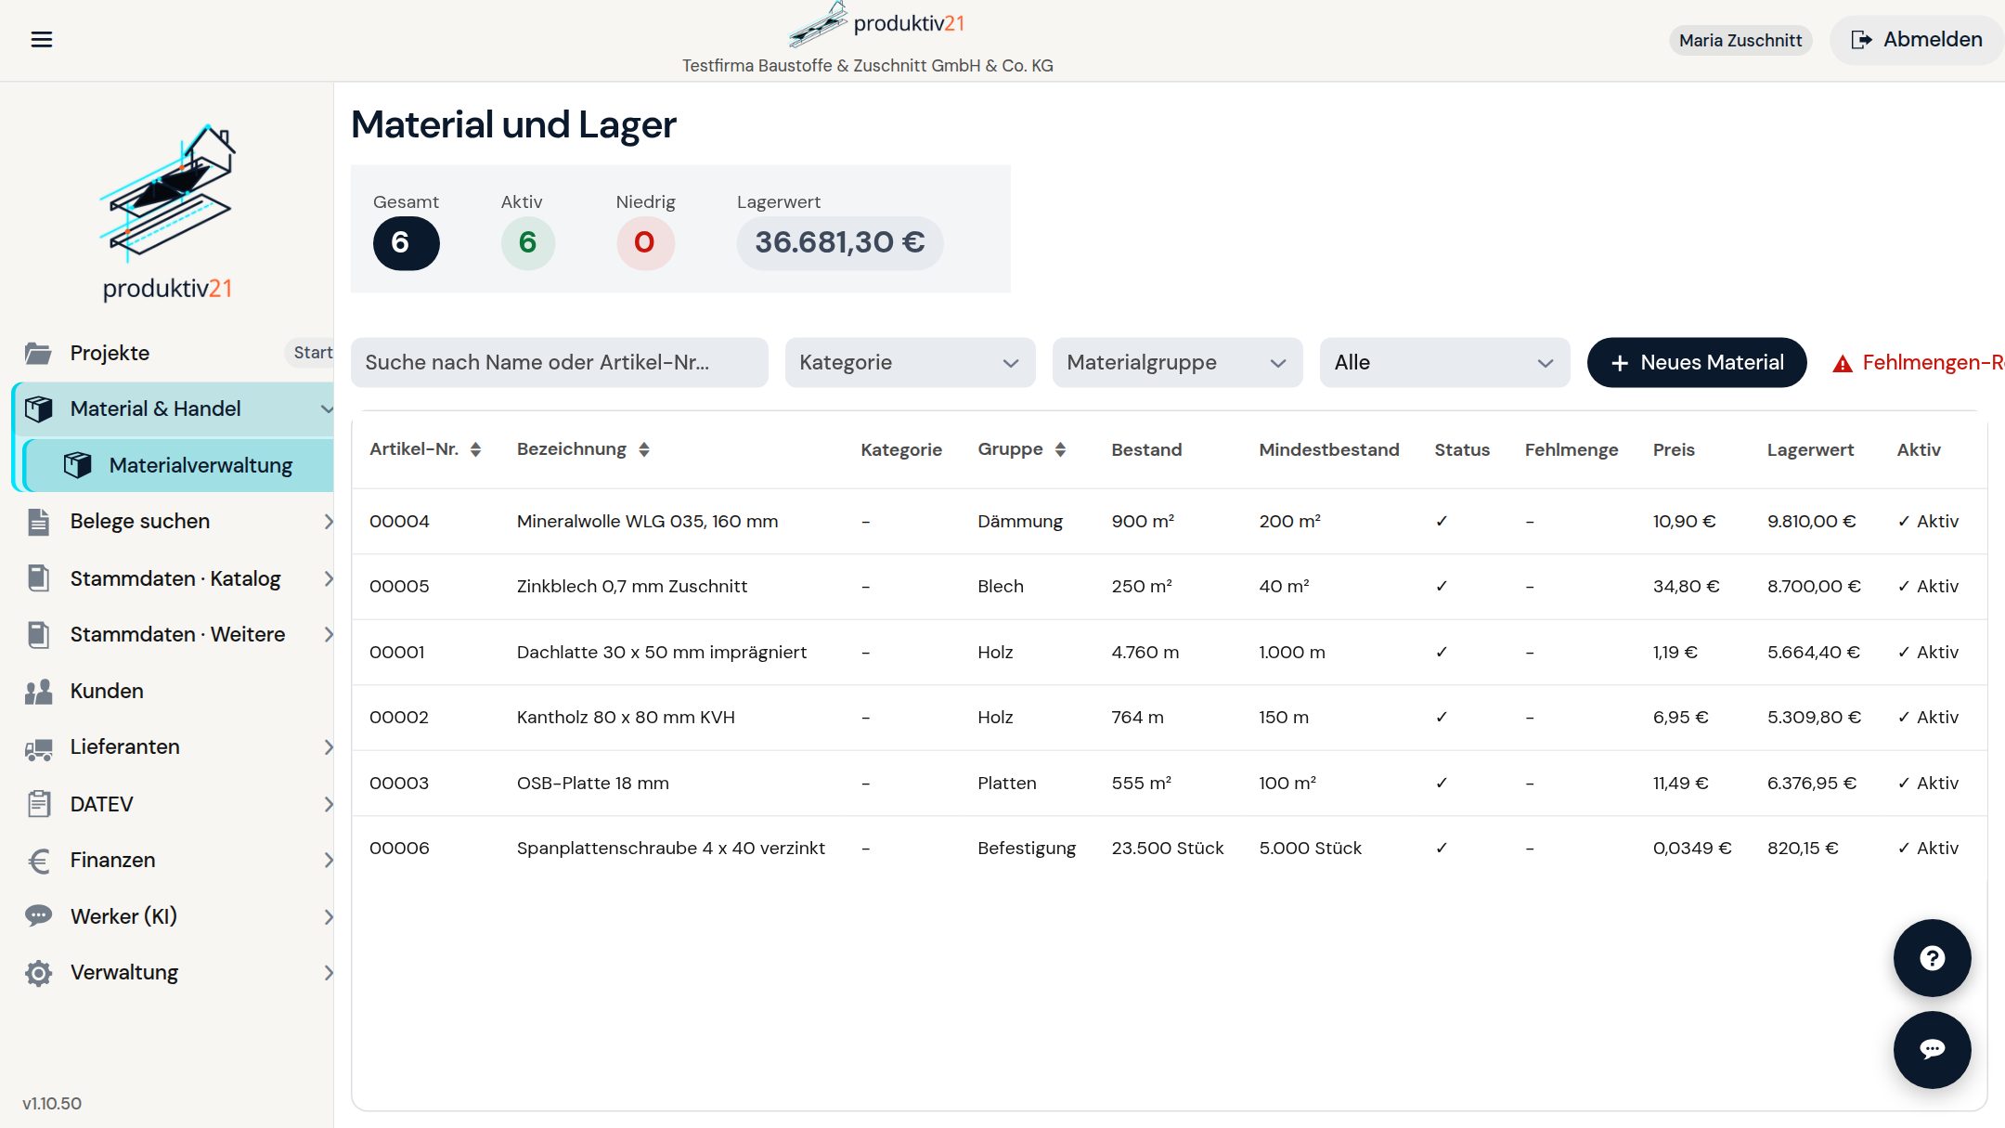This screenshot has height=1128, width=2005.
Task: Open the chat bubble floating button
Action: [x=1932, y=1049]
